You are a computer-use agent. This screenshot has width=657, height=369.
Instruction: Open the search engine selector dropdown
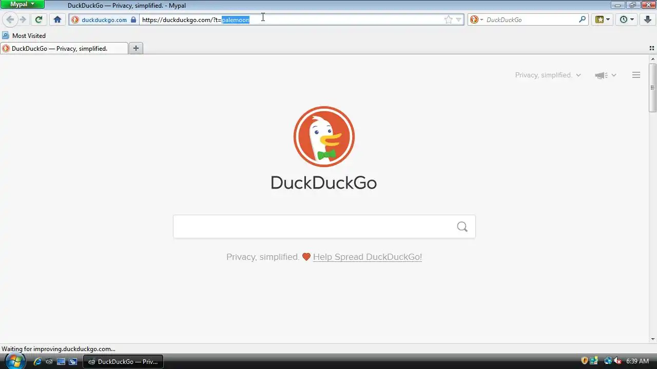point(477,19)
